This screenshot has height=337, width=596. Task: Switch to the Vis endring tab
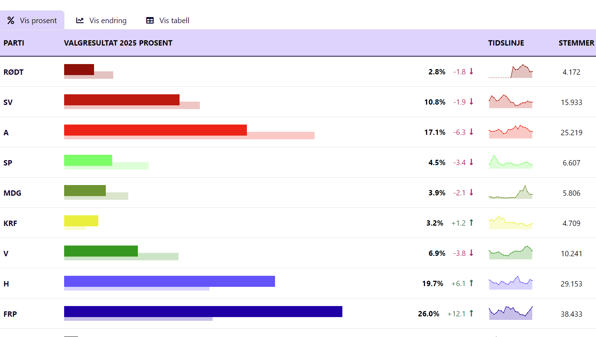click(x=102, y=21)
